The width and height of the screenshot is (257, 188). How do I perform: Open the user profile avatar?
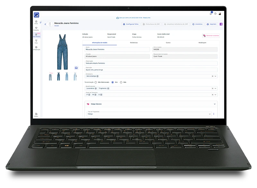coord(220,13)
